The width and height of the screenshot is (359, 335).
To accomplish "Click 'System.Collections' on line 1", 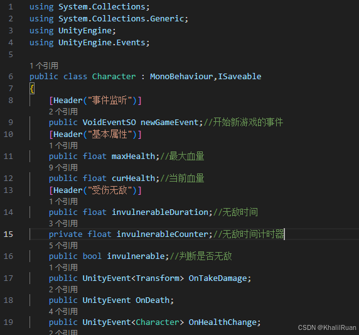I will coord(102,7).
